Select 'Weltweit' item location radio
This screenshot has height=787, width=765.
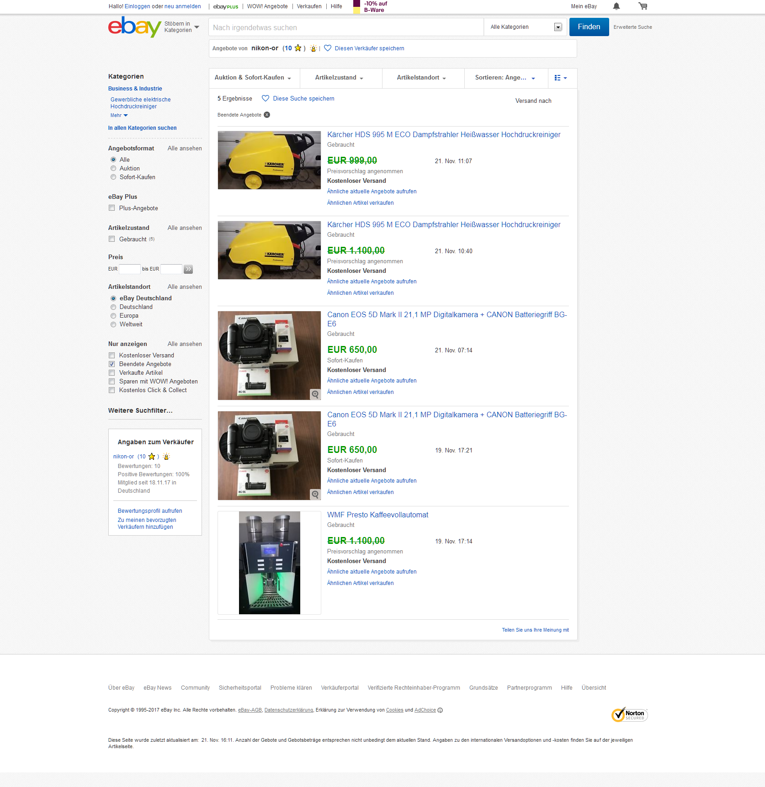pos(113,324)
